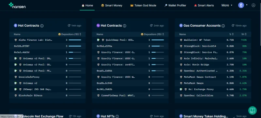This screenshot has height=118, width=261.
Task: Open the Uniswap v2 row
Action: [x=47, y=83]
